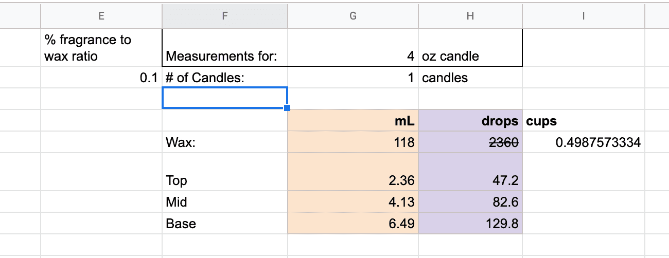This screenshot has height=258, width=669.
Task: Click column G header
Action: [353, 16]
